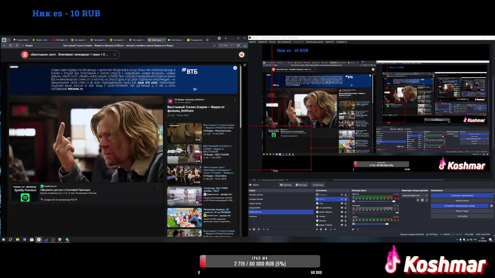The image size is (495, 278).
Task: Open Микрофон channel options menu
Action: coord(353,208)
